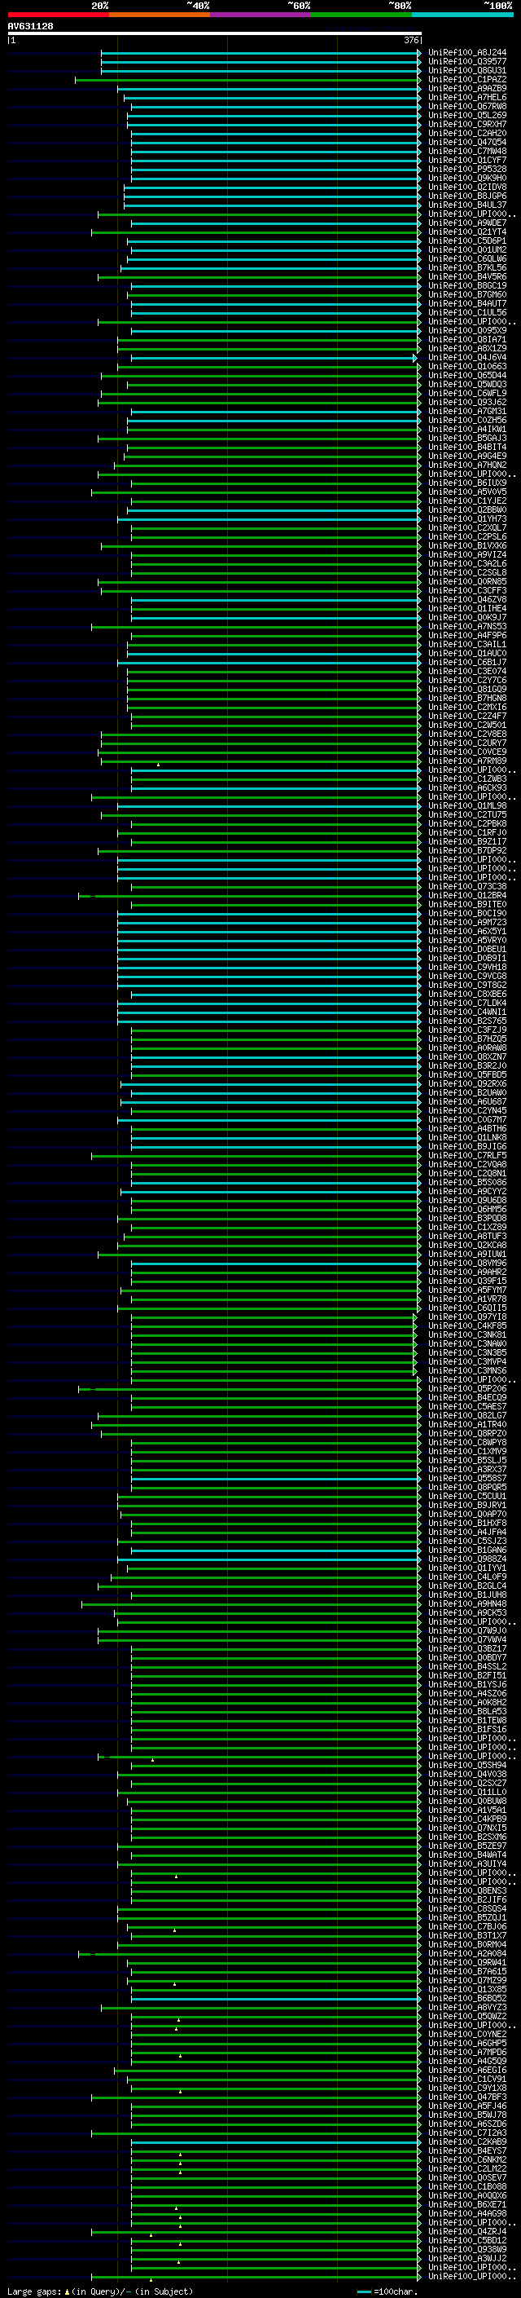Open hit UniRef100_A9AZB9

467,88
